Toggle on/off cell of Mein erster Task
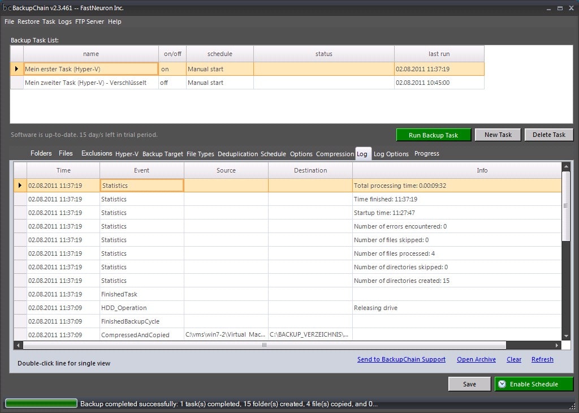This screenshot has height=413, width=579. (x=172, y=69)
